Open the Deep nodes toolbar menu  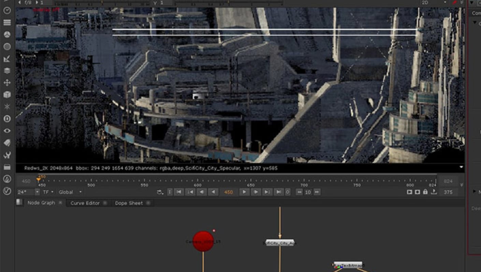point(7,119)
